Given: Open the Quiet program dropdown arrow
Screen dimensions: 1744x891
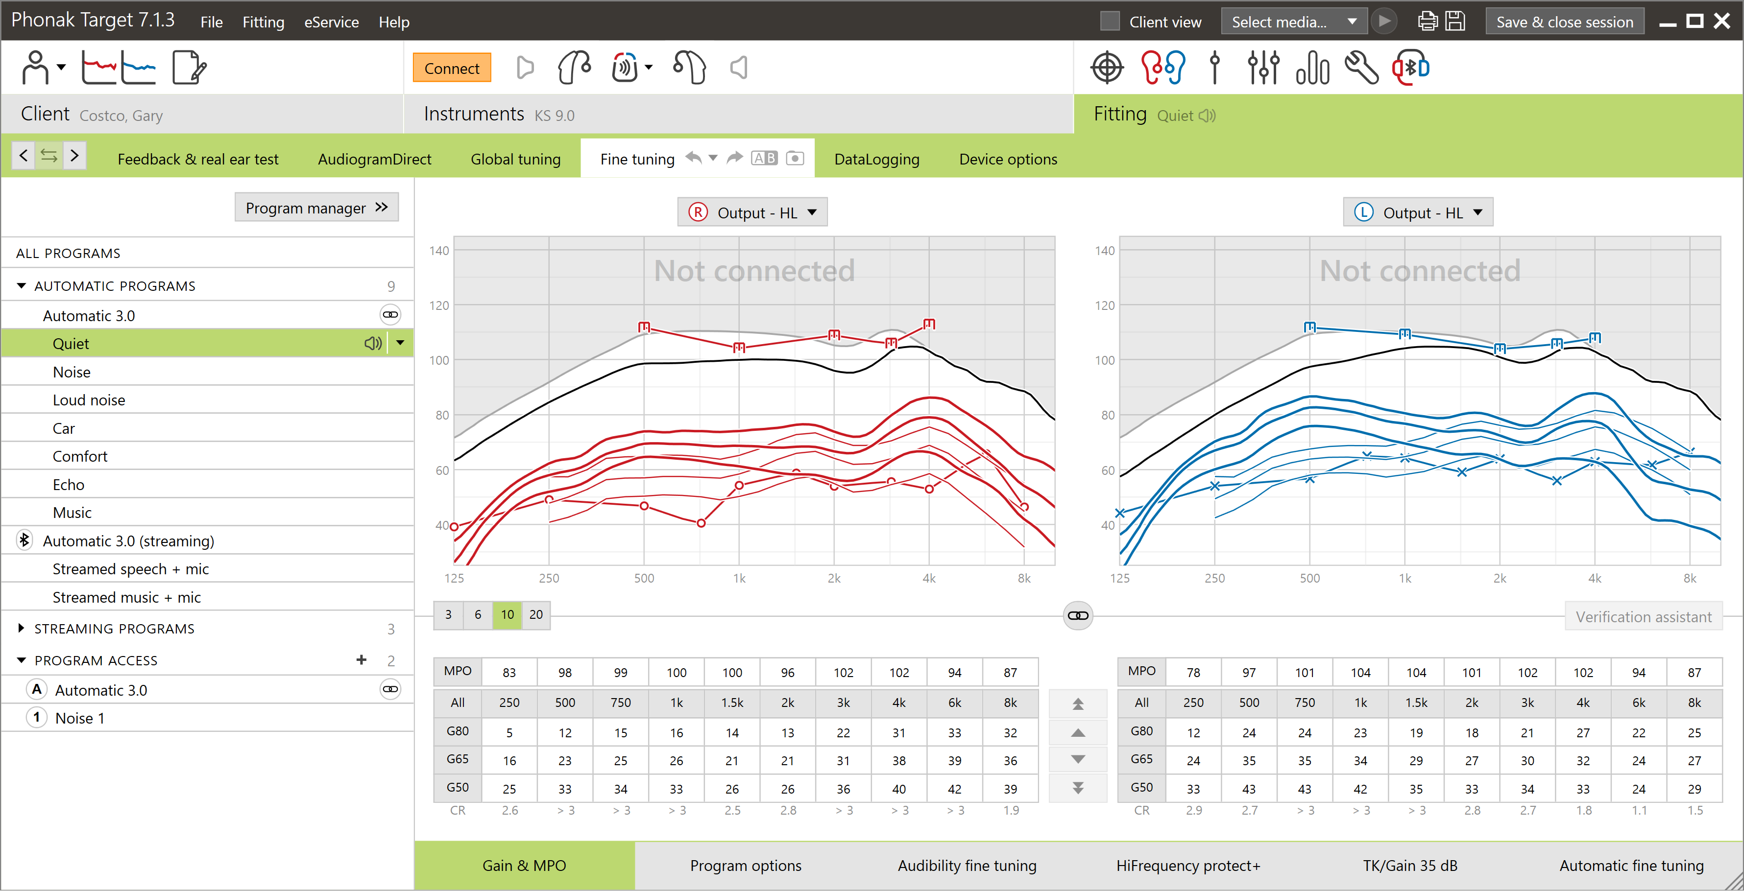Looking at the screenshot, I should pos(401,343).
